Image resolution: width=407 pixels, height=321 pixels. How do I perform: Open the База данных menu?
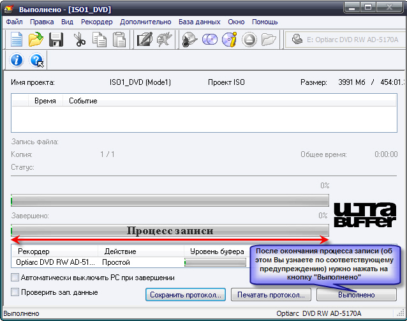tap(200, 22)
